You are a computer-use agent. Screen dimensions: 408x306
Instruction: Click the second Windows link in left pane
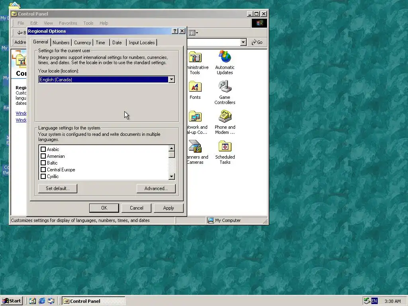point(21,120)
